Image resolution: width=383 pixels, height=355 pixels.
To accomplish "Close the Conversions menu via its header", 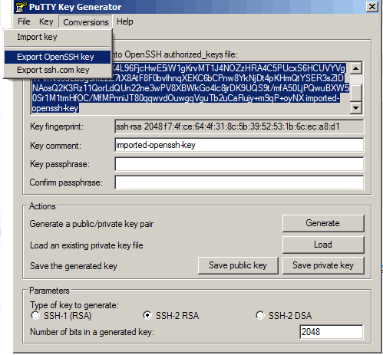I will point(86,22).
